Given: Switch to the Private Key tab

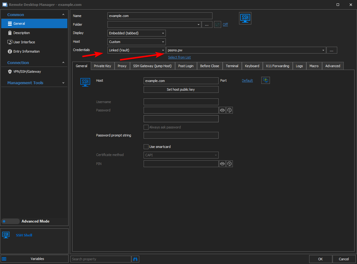Looking at the screenshot, I should (x=103, y=66).
